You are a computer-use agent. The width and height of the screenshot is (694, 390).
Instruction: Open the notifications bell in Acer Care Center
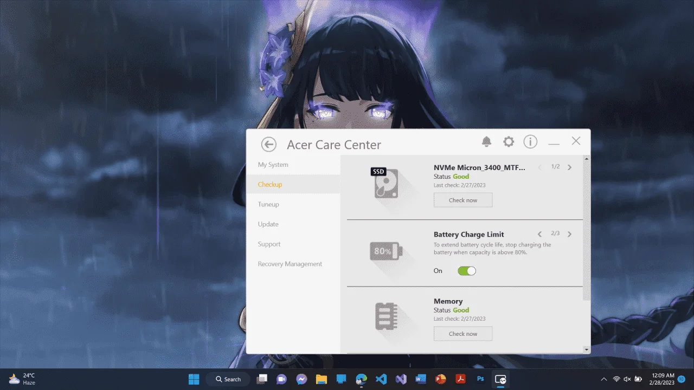486,142
